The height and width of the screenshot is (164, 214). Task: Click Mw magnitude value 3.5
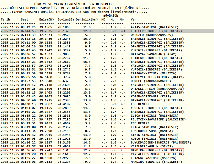[x=123, y=150]
